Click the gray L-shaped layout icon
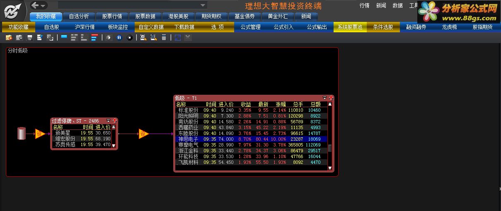The width and height of the screenshot is (501, 211). [84, 38]
